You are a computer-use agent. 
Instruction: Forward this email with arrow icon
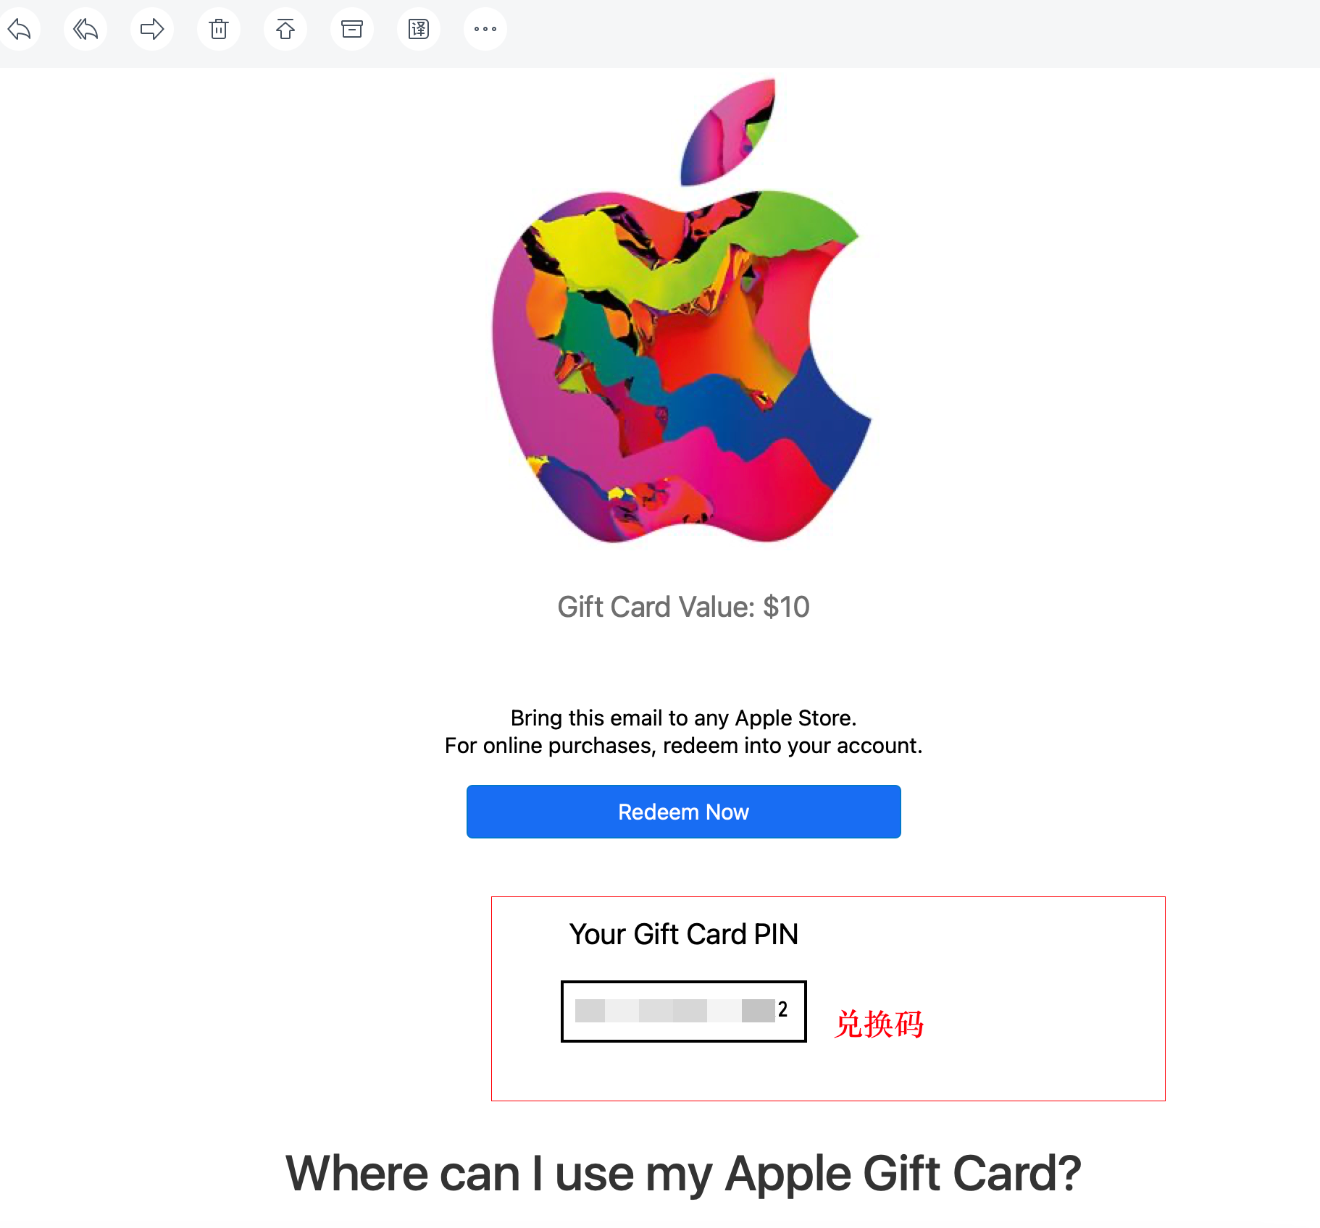[x=152, y=29]
